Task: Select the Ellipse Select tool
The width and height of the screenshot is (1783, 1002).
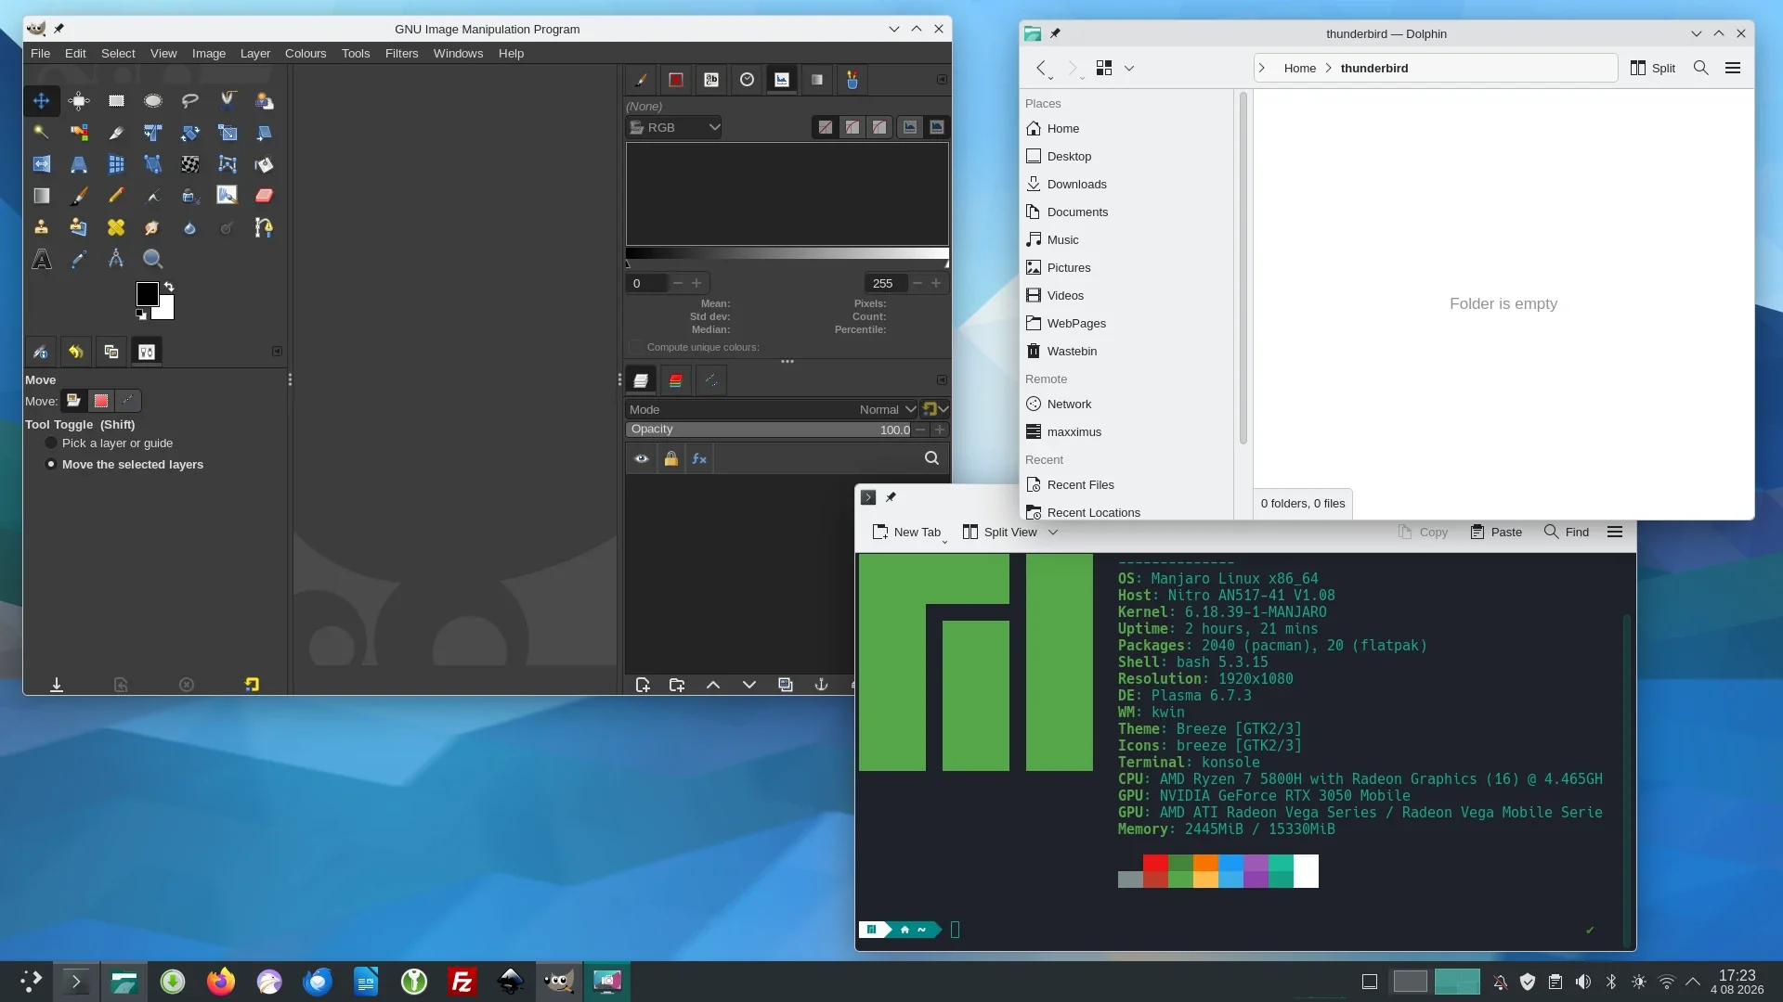Action: (x=153, y=101)
